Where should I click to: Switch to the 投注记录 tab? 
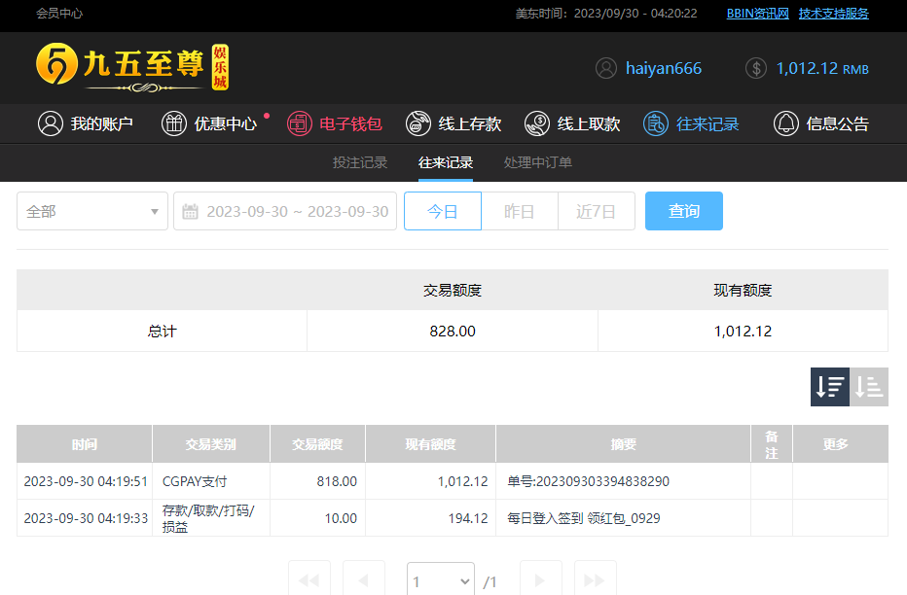(x=360, y=163)
